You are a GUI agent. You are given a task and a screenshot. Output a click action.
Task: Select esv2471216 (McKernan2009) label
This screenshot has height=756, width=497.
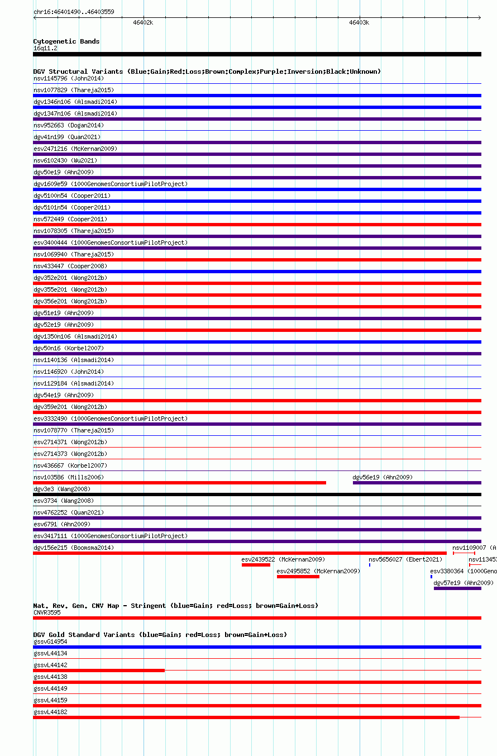click(x=75, y=149)
